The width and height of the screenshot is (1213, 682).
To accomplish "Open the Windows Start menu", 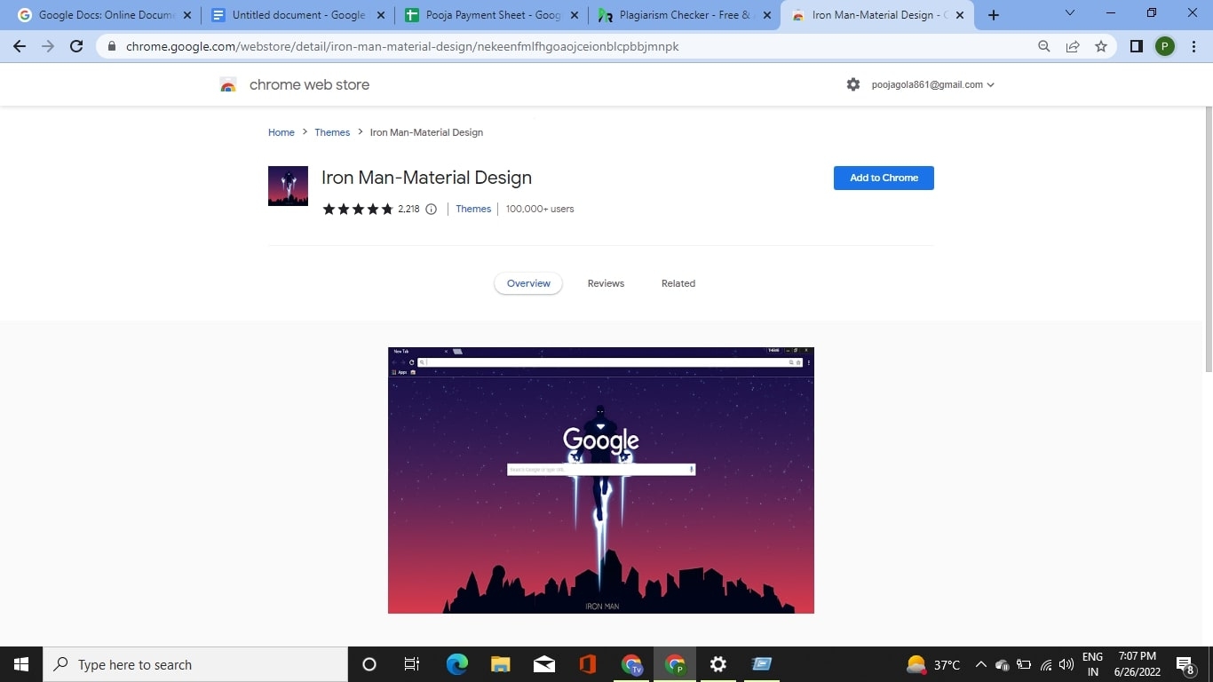I will tap(21, 664).
